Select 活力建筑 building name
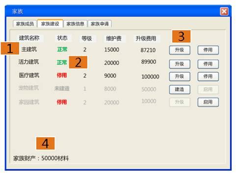 (x=28, y=62)
